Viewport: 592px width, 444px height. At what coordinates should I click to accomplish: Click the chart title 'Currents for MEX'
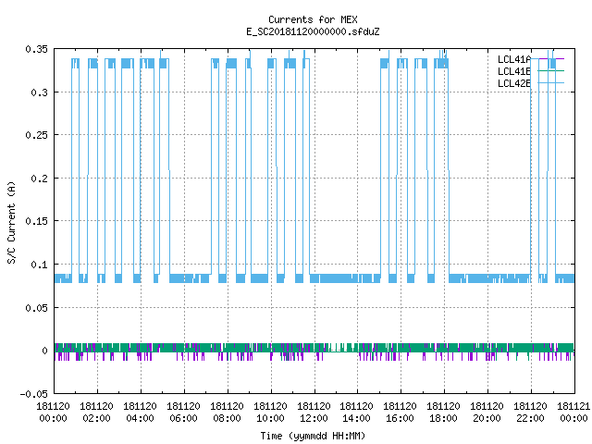click(313, 19)
